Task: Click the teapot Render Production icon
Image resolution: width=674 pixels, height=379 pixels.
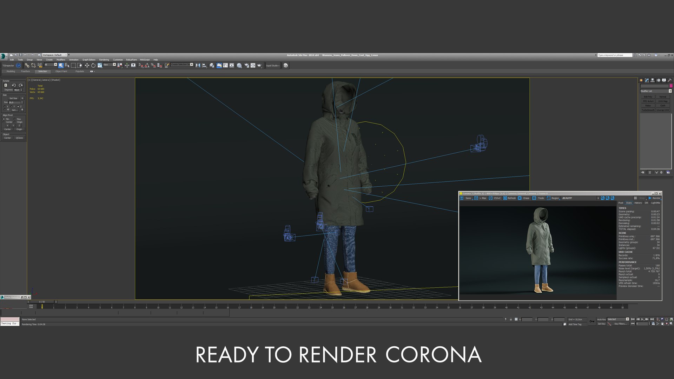Action: click(259, 65)
